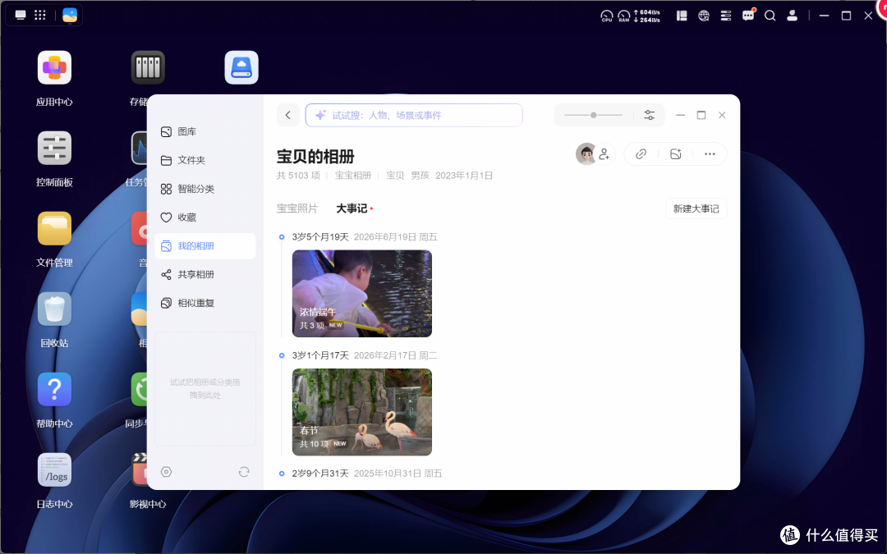Image resolution: width=887 pixels, height=554 pixels.
Task: Open 帮助中心 from the desktop
Action: pos(54,390)
